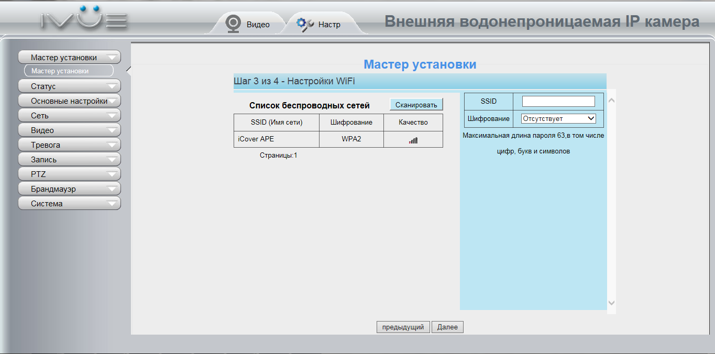Click the Шаг 3 из 4 heading

coord(294,82)
